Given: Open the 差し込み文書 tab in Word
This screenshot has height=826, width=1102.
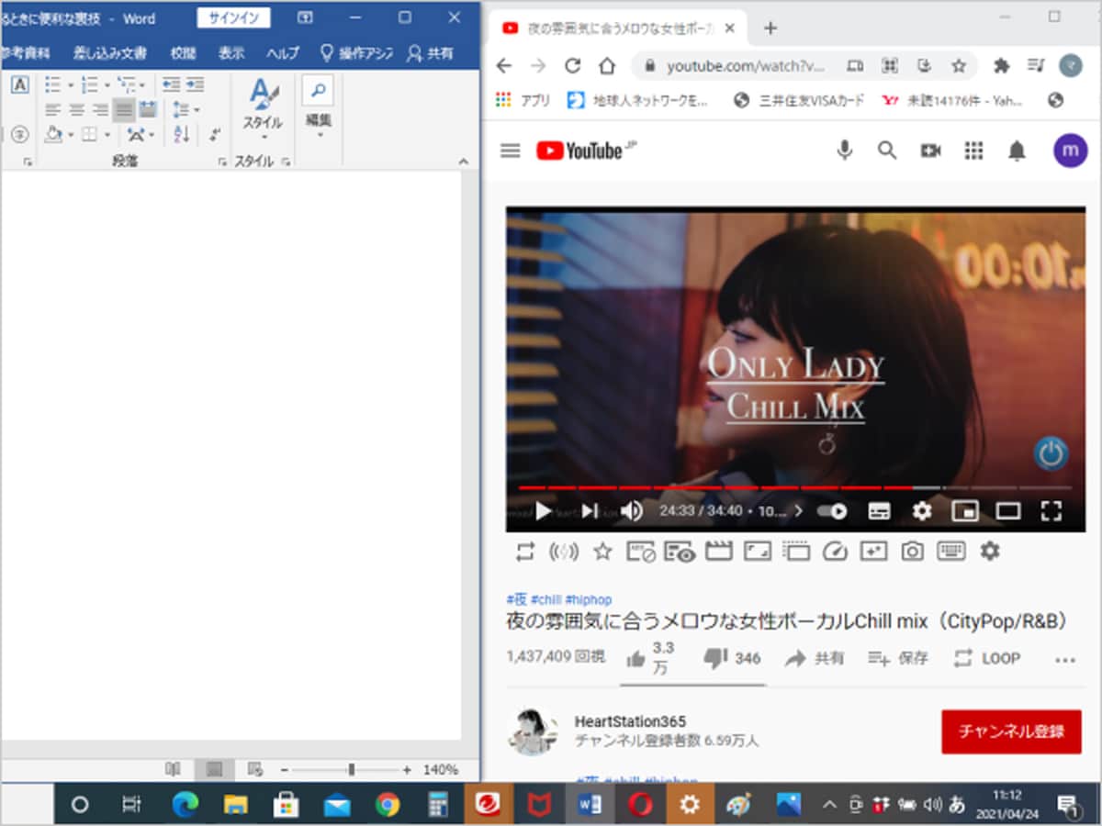Looking at the screenshot, I should click(109, 53).
